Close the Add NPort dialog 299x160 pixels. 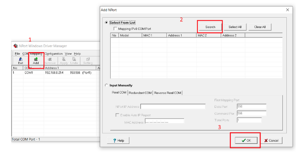click(287, 10)
